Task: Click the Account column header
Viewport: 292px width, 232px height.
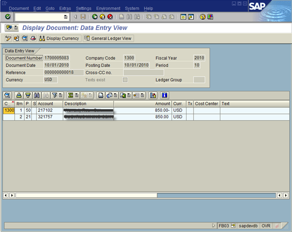Action: coord(50,104)
